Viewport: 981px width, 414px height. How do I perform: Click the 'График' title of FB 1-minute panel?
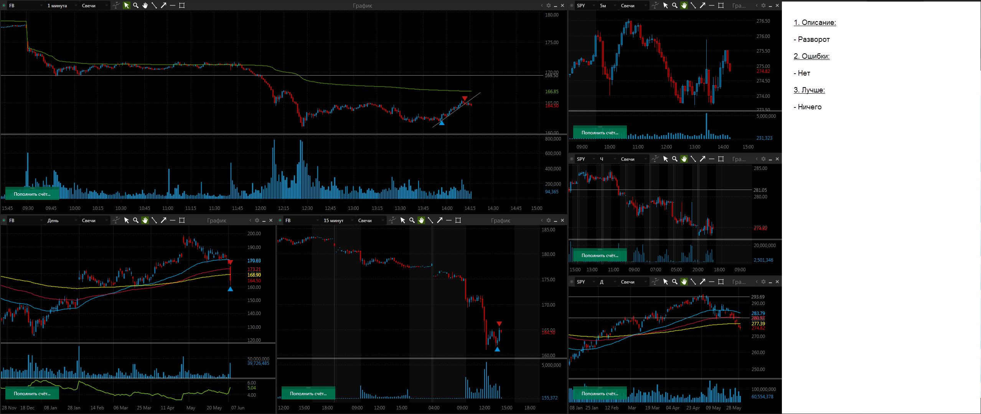pos(363,5)
